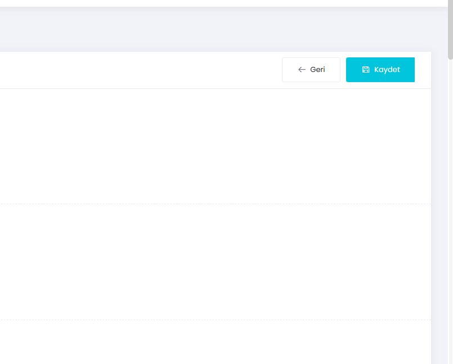
Task: Click the "Kaydet" text label
Action: (387, 70)
